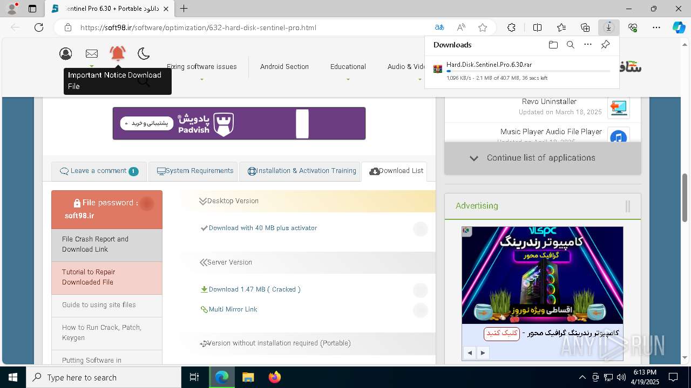
Task: Refresh the page in Edge
Action: pos(39,27)
